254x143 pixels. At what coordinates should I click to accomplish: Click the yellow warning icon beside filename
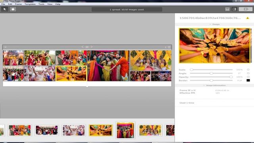[x=248, y=18]
